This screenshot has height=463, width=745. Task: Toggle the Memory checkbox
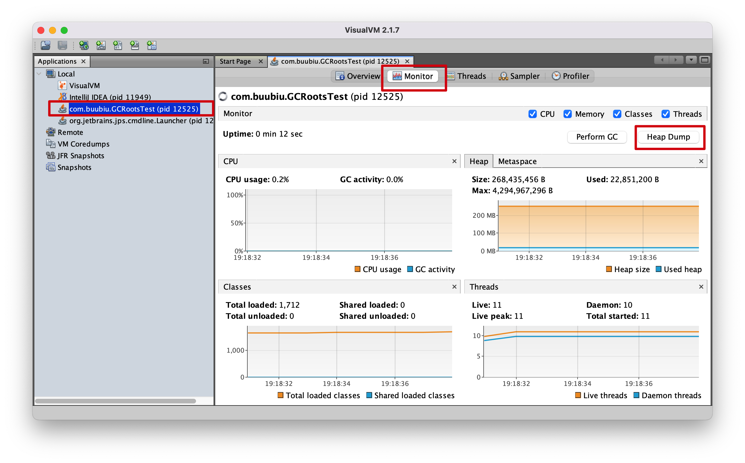[x=568, y=114]
